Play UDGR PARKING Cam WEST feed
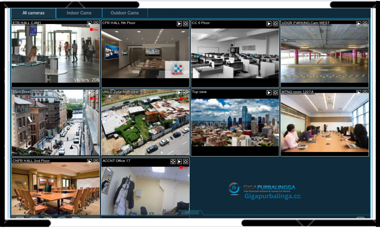Screen dimensions: 380x228 pos(358,24)
